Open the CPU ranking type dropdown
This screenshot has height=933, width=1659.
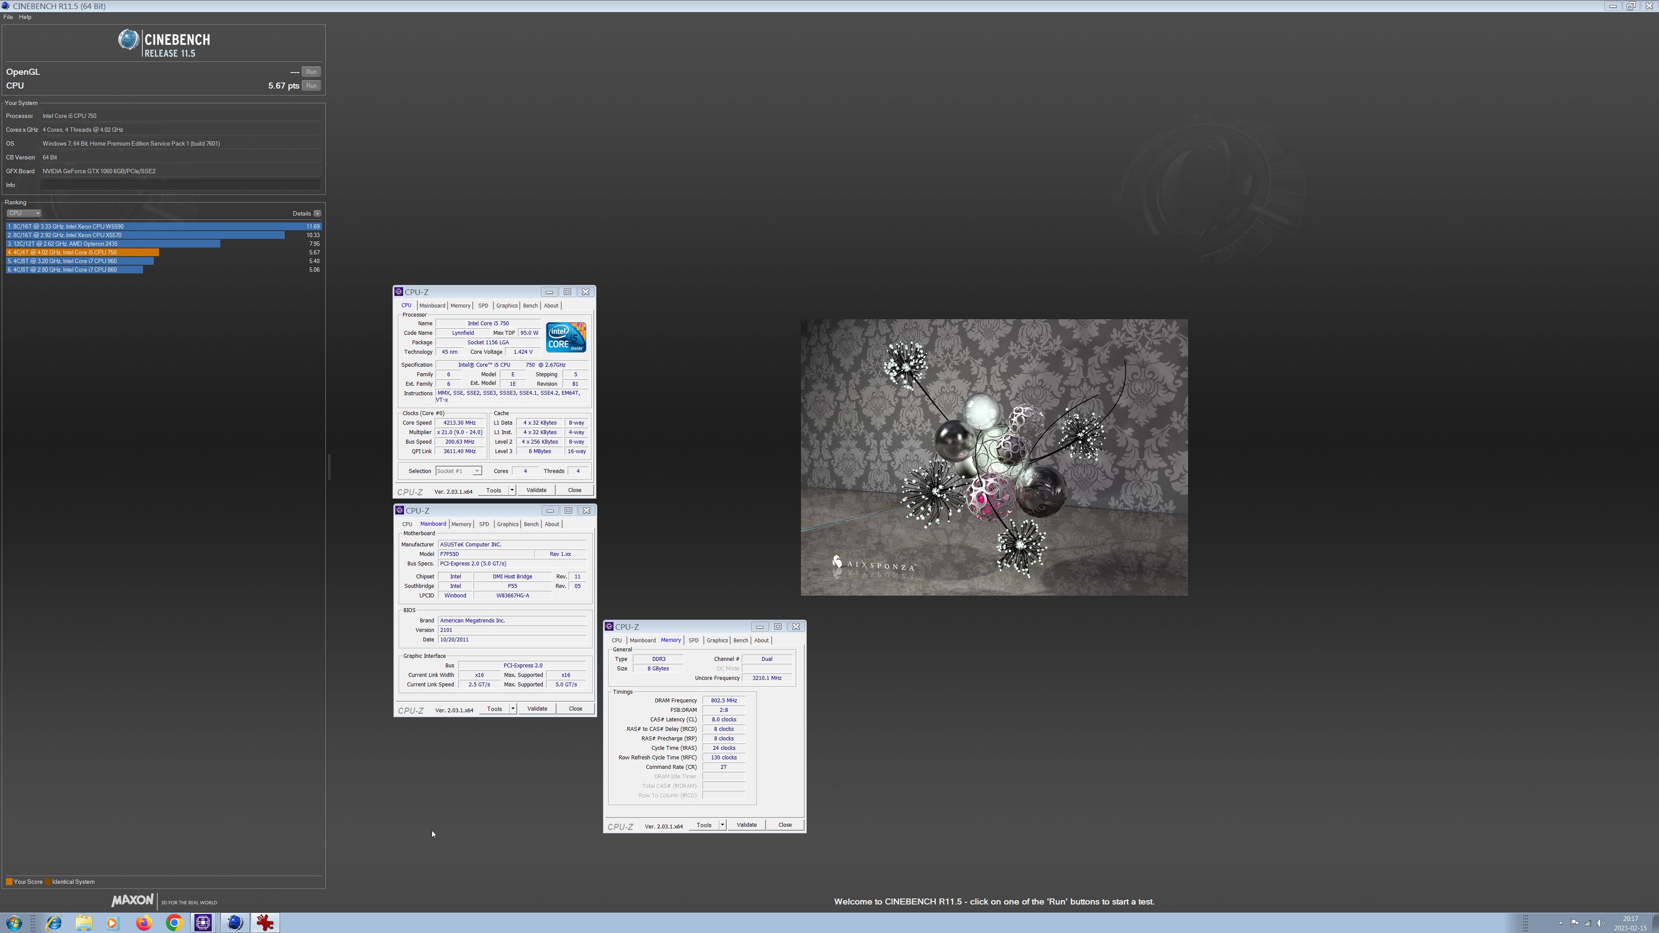tap(24, 213)
